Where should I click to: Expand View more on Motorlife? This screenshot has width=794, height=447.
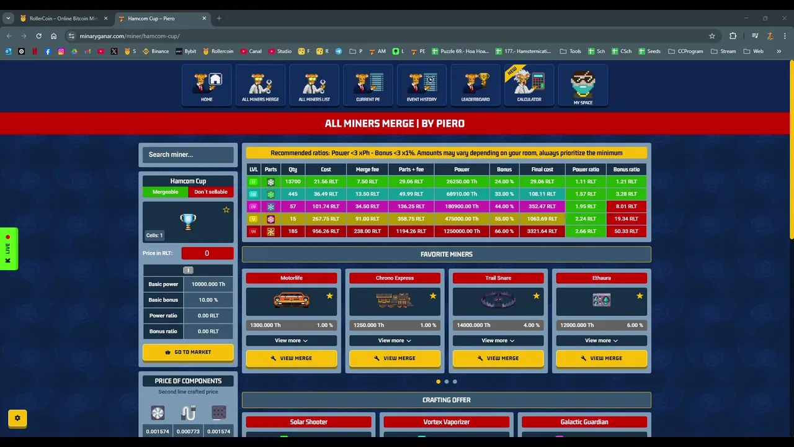tap(292, 340)
